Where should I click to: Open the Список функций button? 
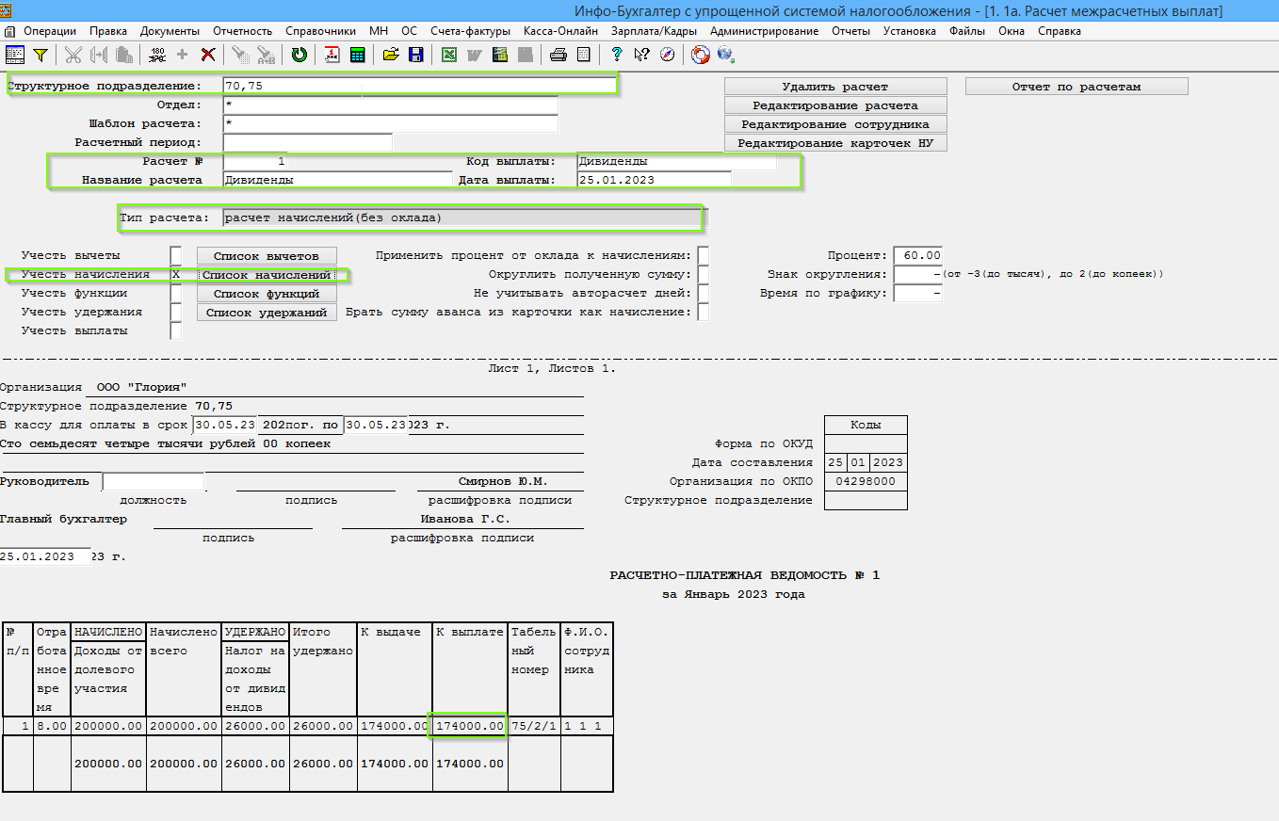(267, 294)
